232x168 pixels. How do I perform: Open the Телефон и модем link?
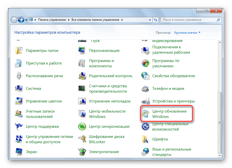[168, 89]
